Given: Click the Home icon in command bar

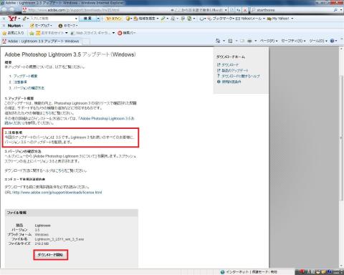Looking at the screenshot, I should click(x=218, y=41).
